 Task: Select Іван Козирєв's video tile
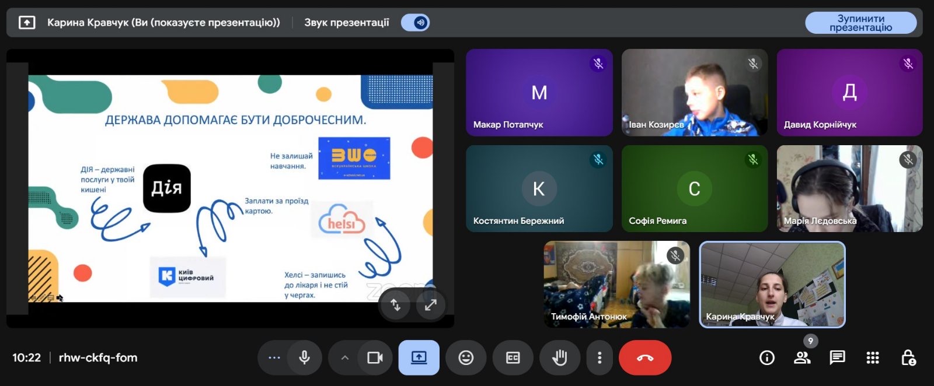tap(694, 93)
